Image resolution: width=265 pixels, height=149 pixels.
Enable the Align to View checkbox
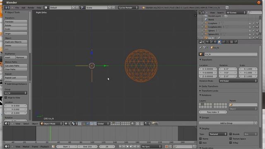click(x=6, y=98)
